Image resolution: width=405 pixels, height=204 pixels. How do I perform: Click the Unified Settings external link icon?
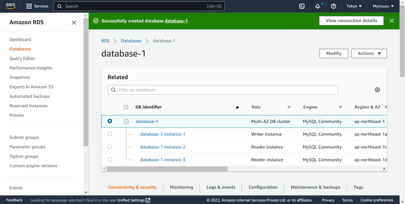148,200
